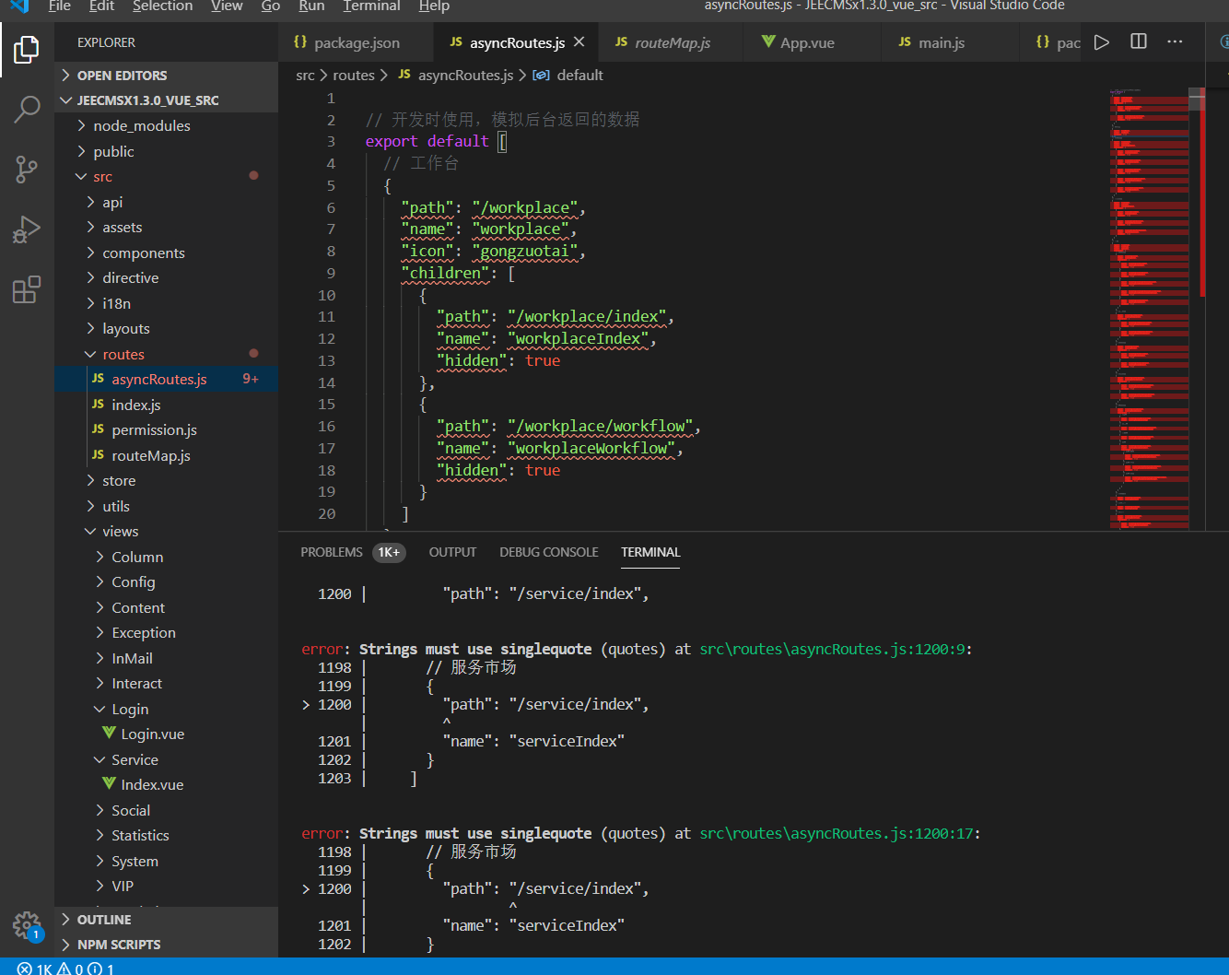
Task: Open the editor More Actions menu
Action: tap(1175, 42)
